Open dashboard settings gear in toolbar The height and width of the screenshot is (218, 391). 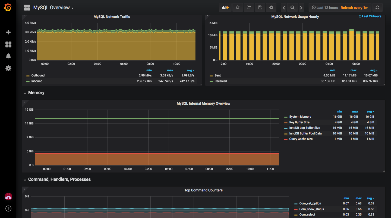[x=271, y=8]
